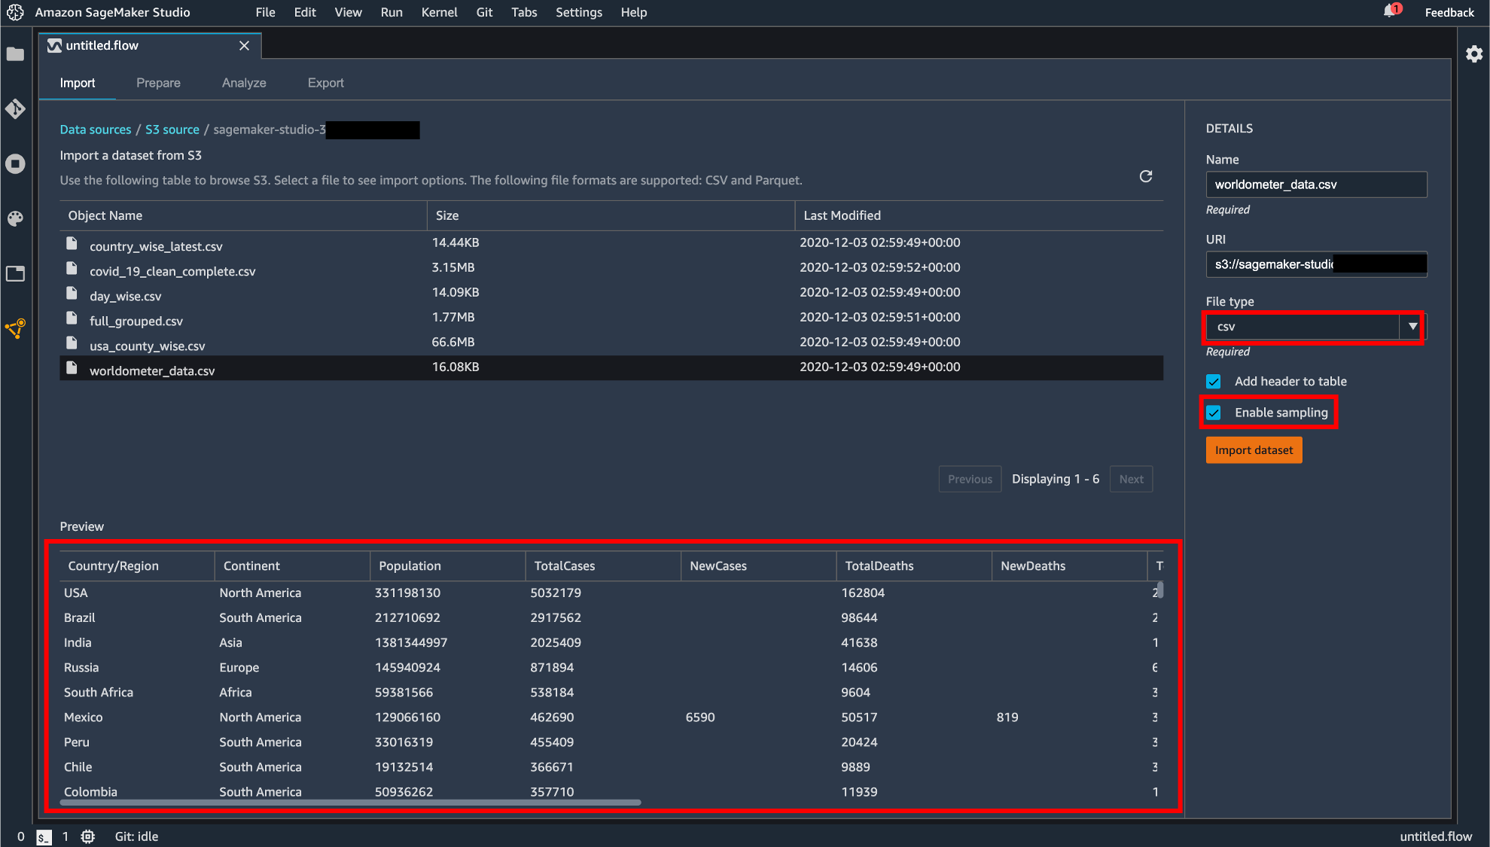Follow the S3 source breadcrumb link

click(172, 129)
